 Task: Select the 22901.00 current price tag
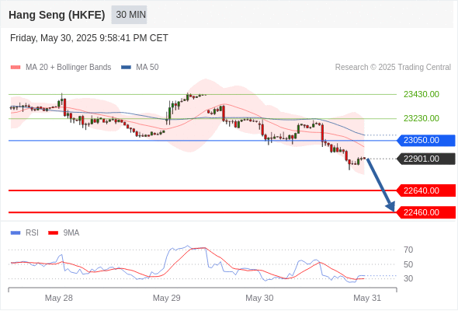click(x=426, y=159)
